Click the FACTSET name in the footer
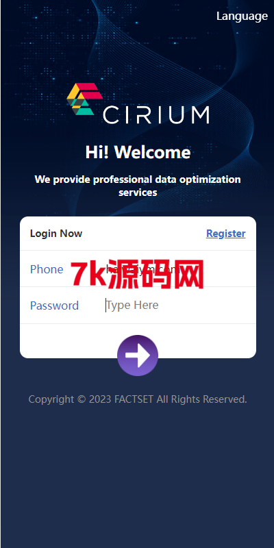Image resolution: width=274 pixels, height=548 pixels. (x=134, y=399)
